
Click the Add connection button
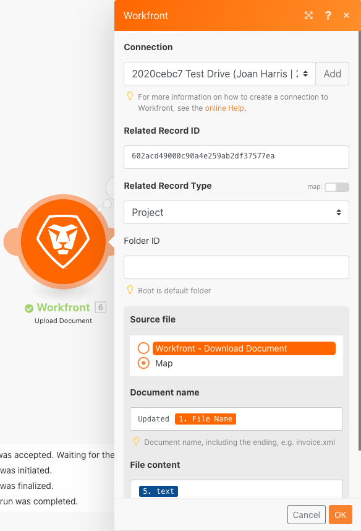click(x=332, y=74)
